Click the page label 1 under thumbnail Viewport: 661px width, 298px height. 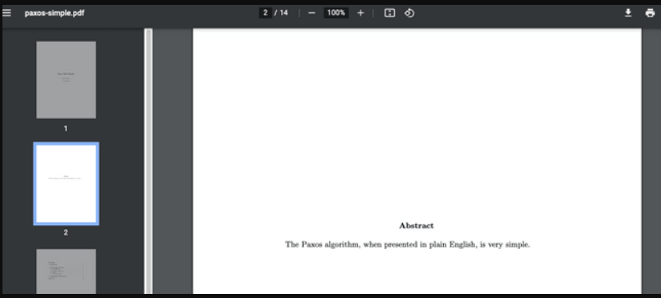(66, 129)
